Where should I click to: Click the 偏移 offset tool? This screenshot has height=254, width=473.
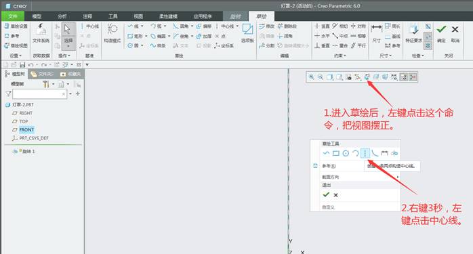click(x=204, y=26)
